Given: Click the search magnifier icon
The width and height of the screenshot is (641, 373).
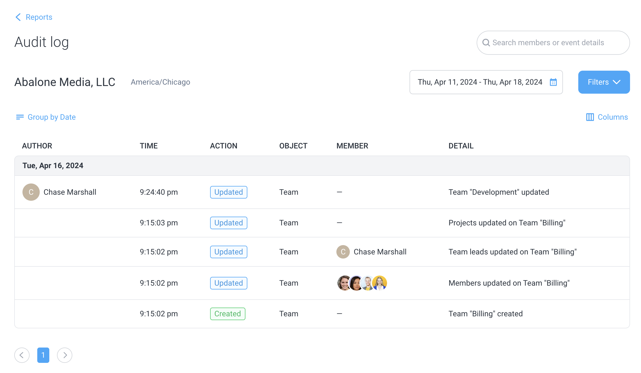Looking at the screenshot, I should tap(486, 43).
